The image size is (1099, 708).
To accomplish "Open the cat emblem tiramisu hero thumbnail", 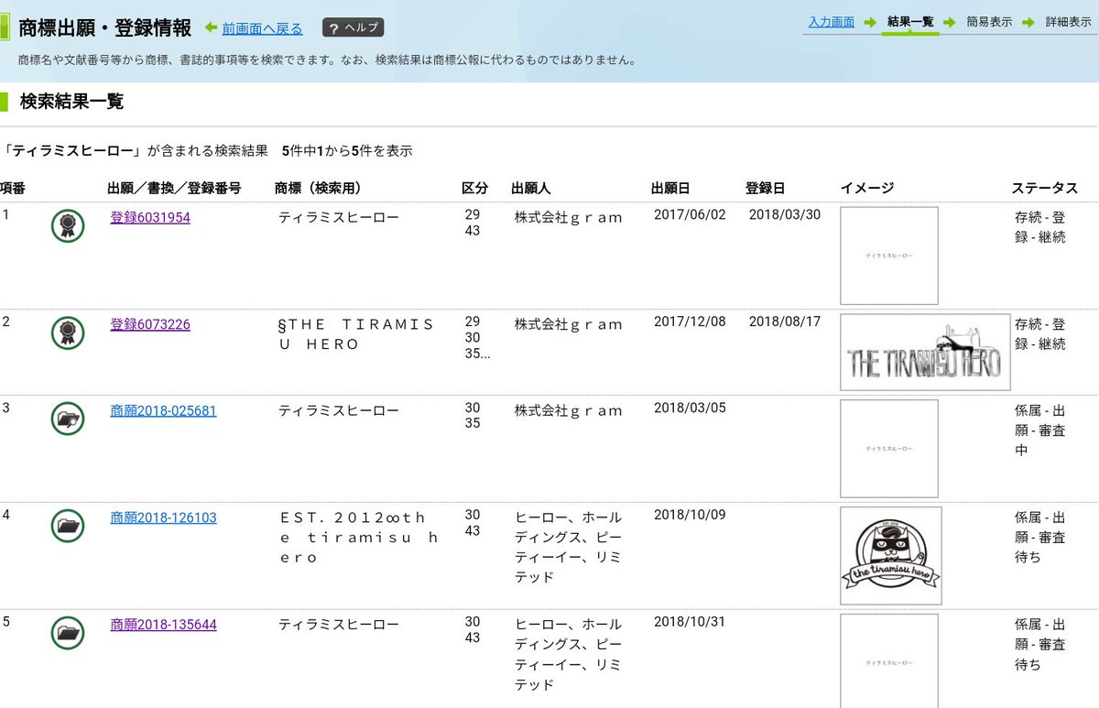I will point(891,556).
